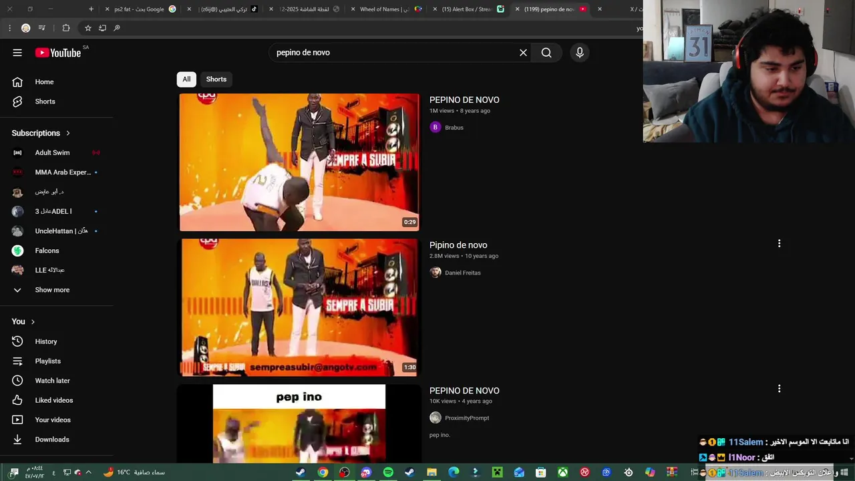Open the Chrome extensions puzzle icon
Image resolution: width=855 pixels, height=481 pixels.
click(x=65, y=28)
